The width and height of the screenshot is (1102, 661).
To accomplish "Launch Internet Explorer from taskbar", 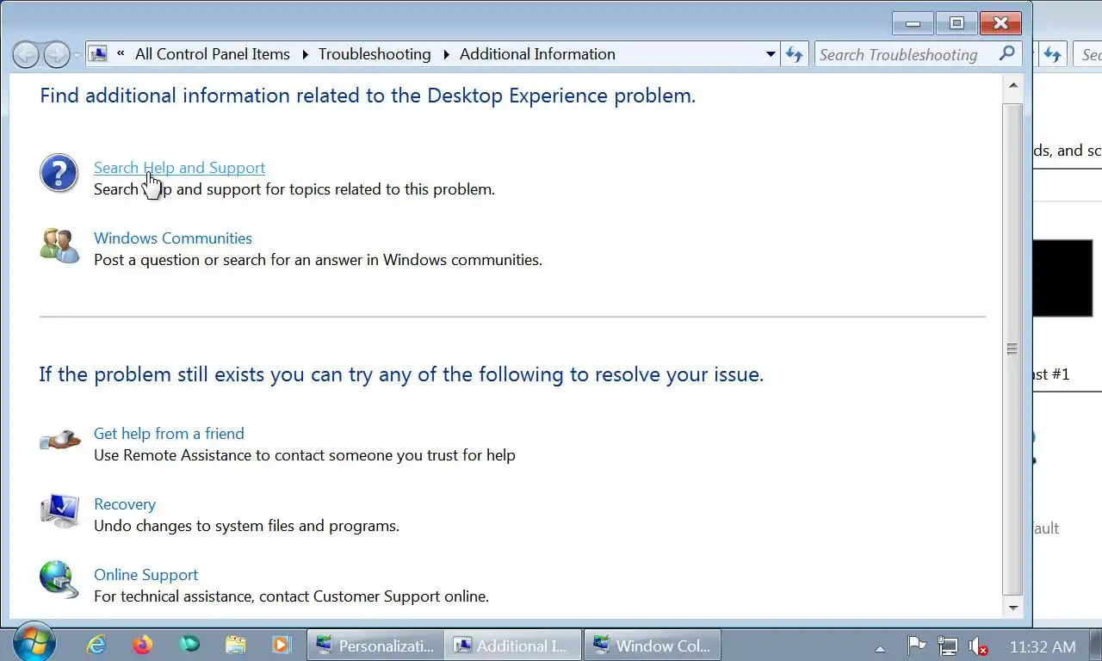I will [96, 645].
